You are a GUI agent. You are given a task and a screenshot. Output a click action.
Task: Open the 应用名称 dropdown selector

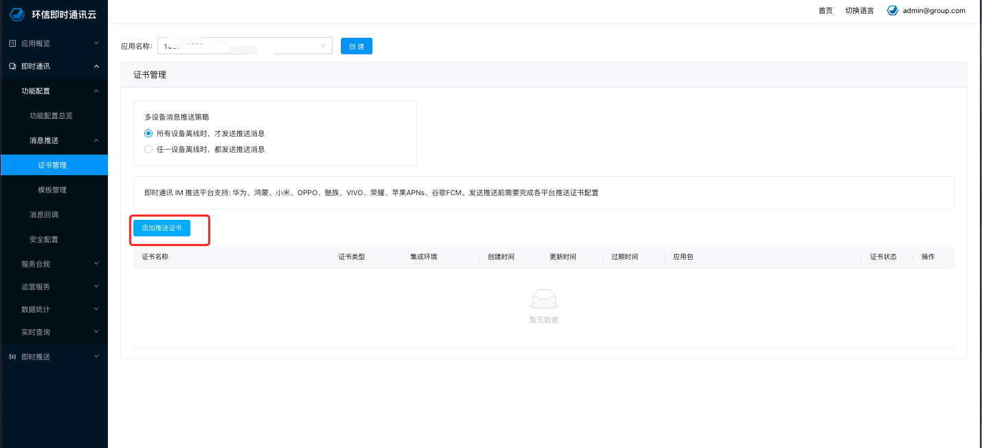point(245,46)
